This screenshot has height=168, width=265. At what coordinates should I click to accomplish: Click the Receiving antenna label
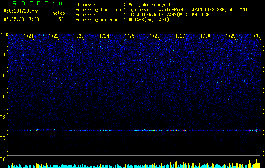tap(97, 20)
